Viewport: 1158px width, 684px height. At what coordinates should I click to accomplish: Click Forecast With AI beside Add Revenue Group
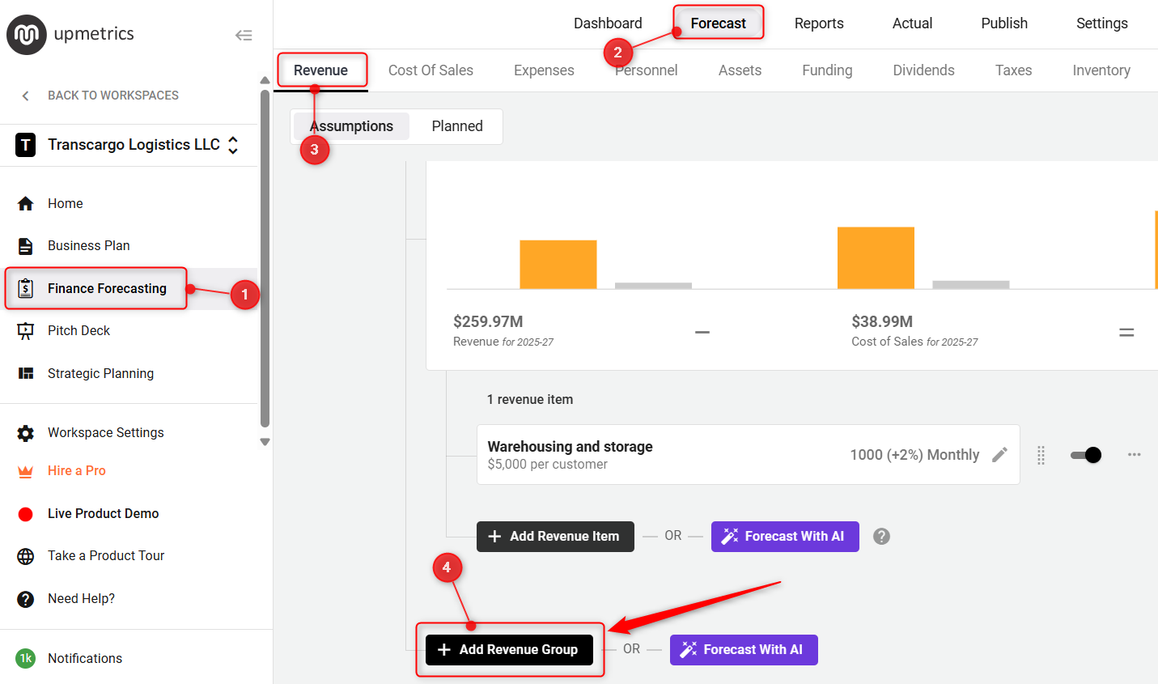pyautogui.click(x=744, y=650)
